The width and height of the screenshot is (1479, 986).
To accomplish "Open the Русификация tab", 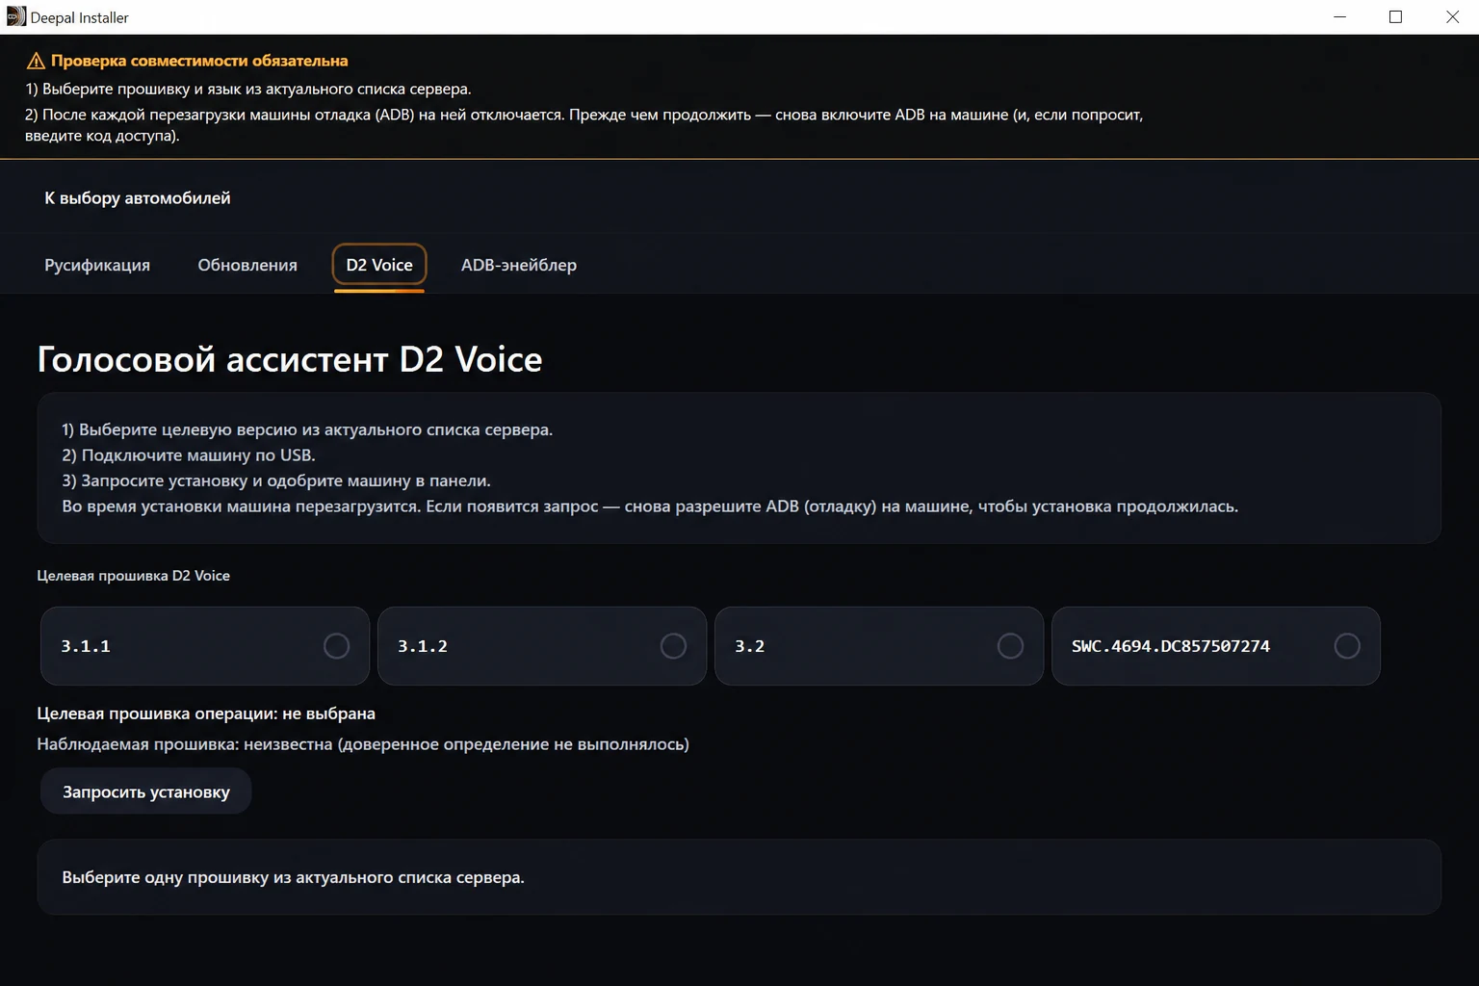I will [97, 265].
